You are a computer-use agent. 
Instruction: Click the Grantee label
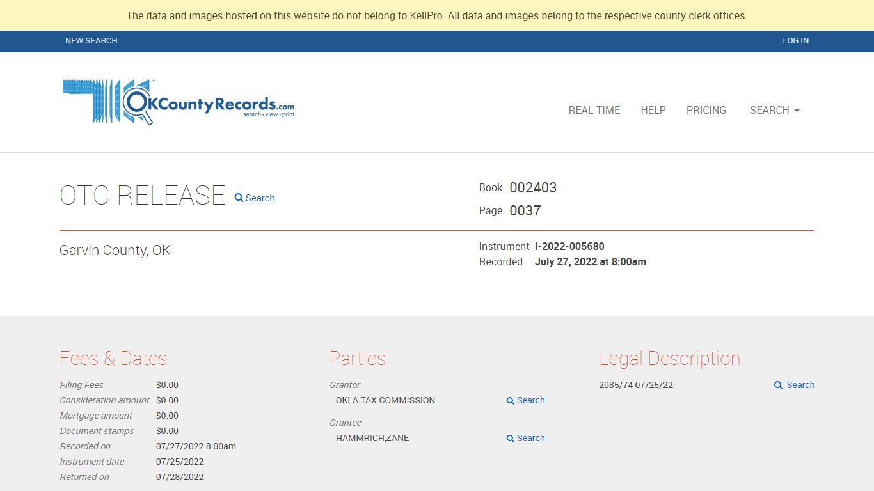[346, 423]
